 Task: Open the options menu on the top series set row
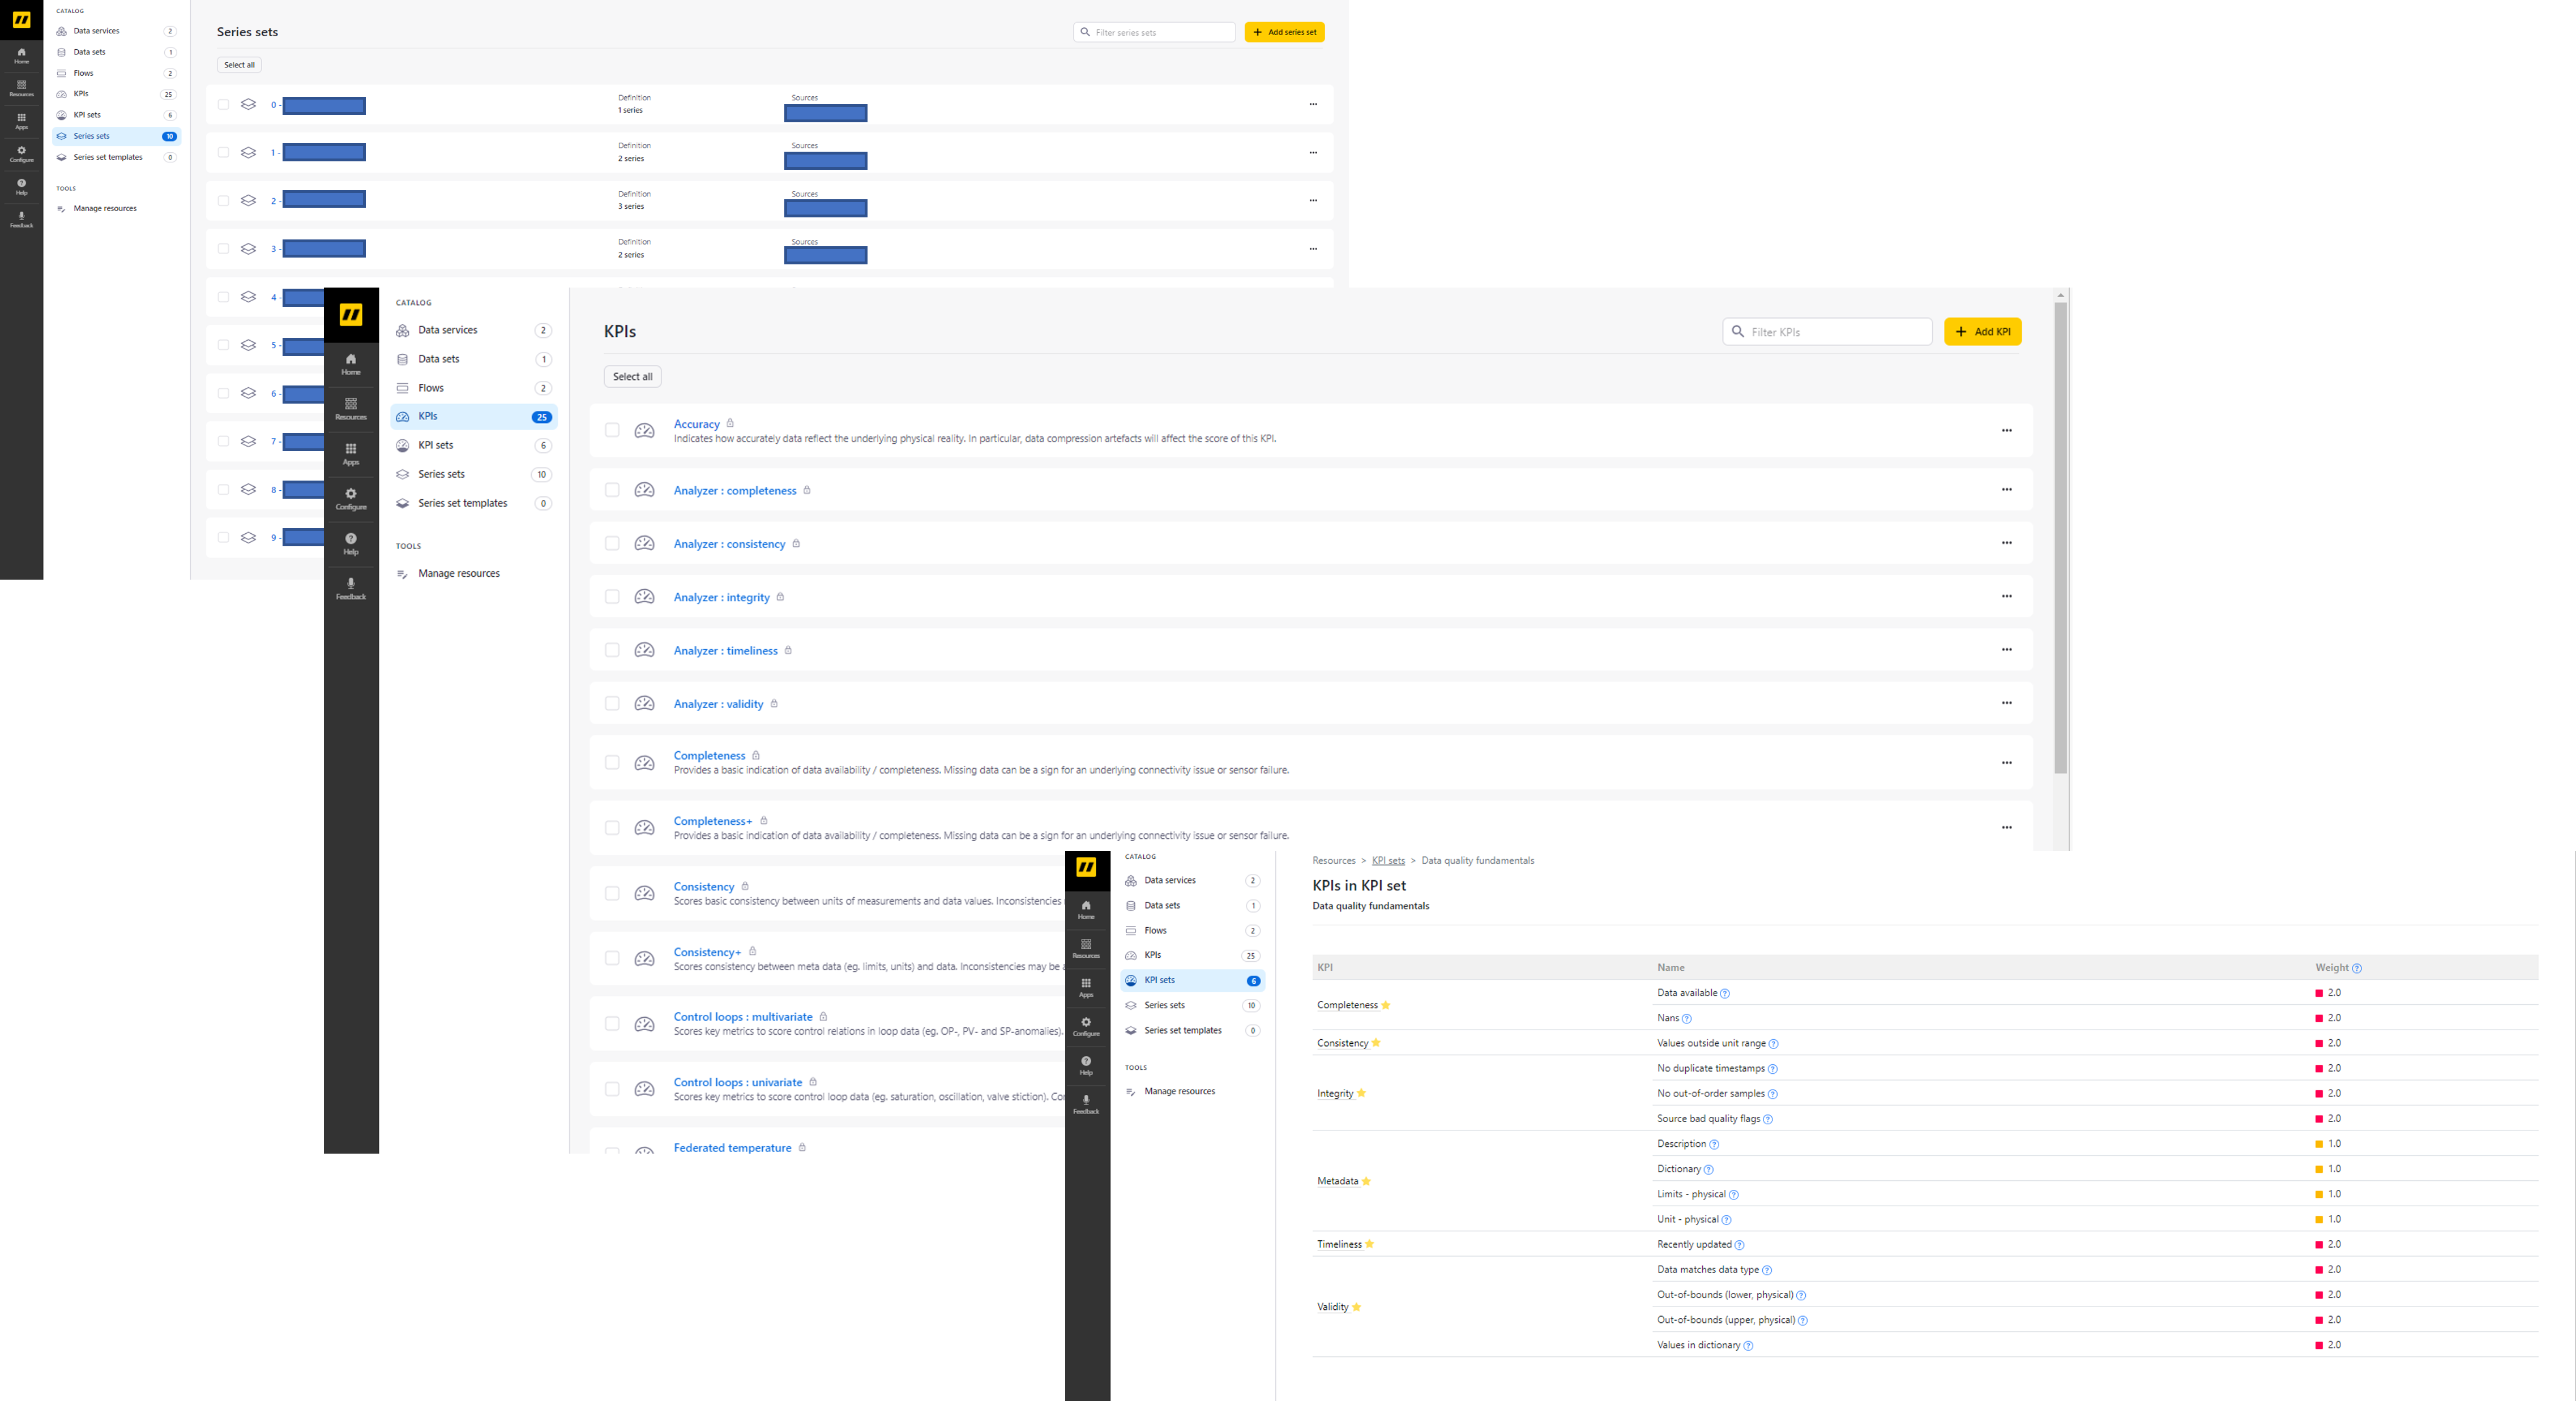[x=1313, y=104]
